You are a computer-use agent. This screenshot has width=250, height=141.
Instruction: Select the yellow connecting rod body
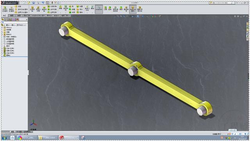136,69
